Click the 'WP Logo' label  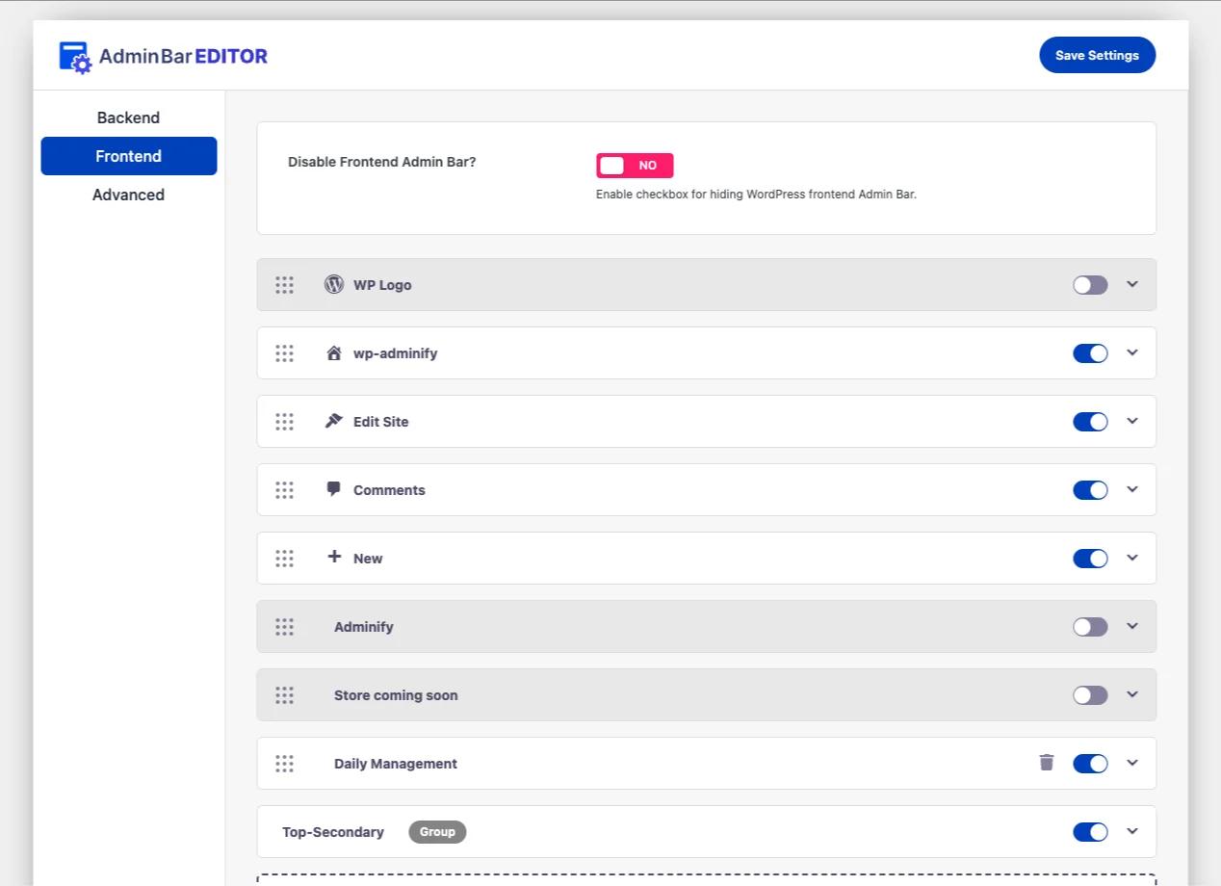(382, 285)
